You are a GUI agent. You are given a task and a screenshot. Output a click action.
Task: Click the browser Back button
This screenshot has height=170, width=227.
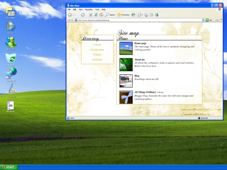point(72,15)
